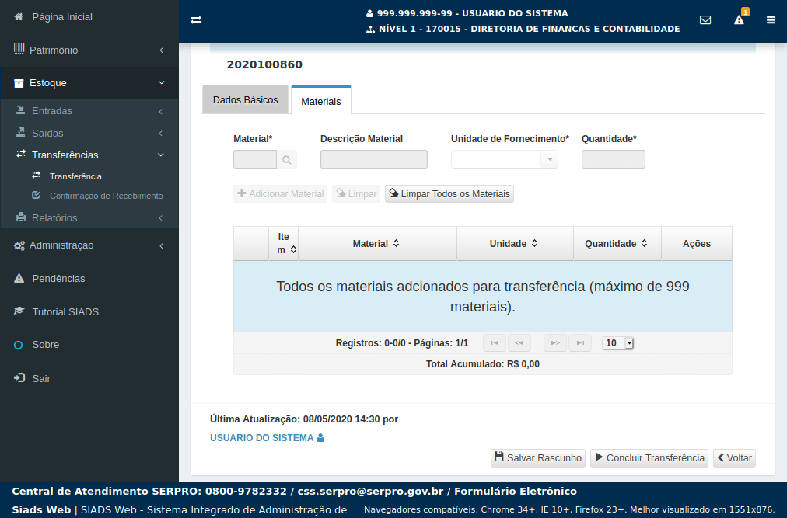Focus the Material code field
Screen dimensions: 787x518
255,159
